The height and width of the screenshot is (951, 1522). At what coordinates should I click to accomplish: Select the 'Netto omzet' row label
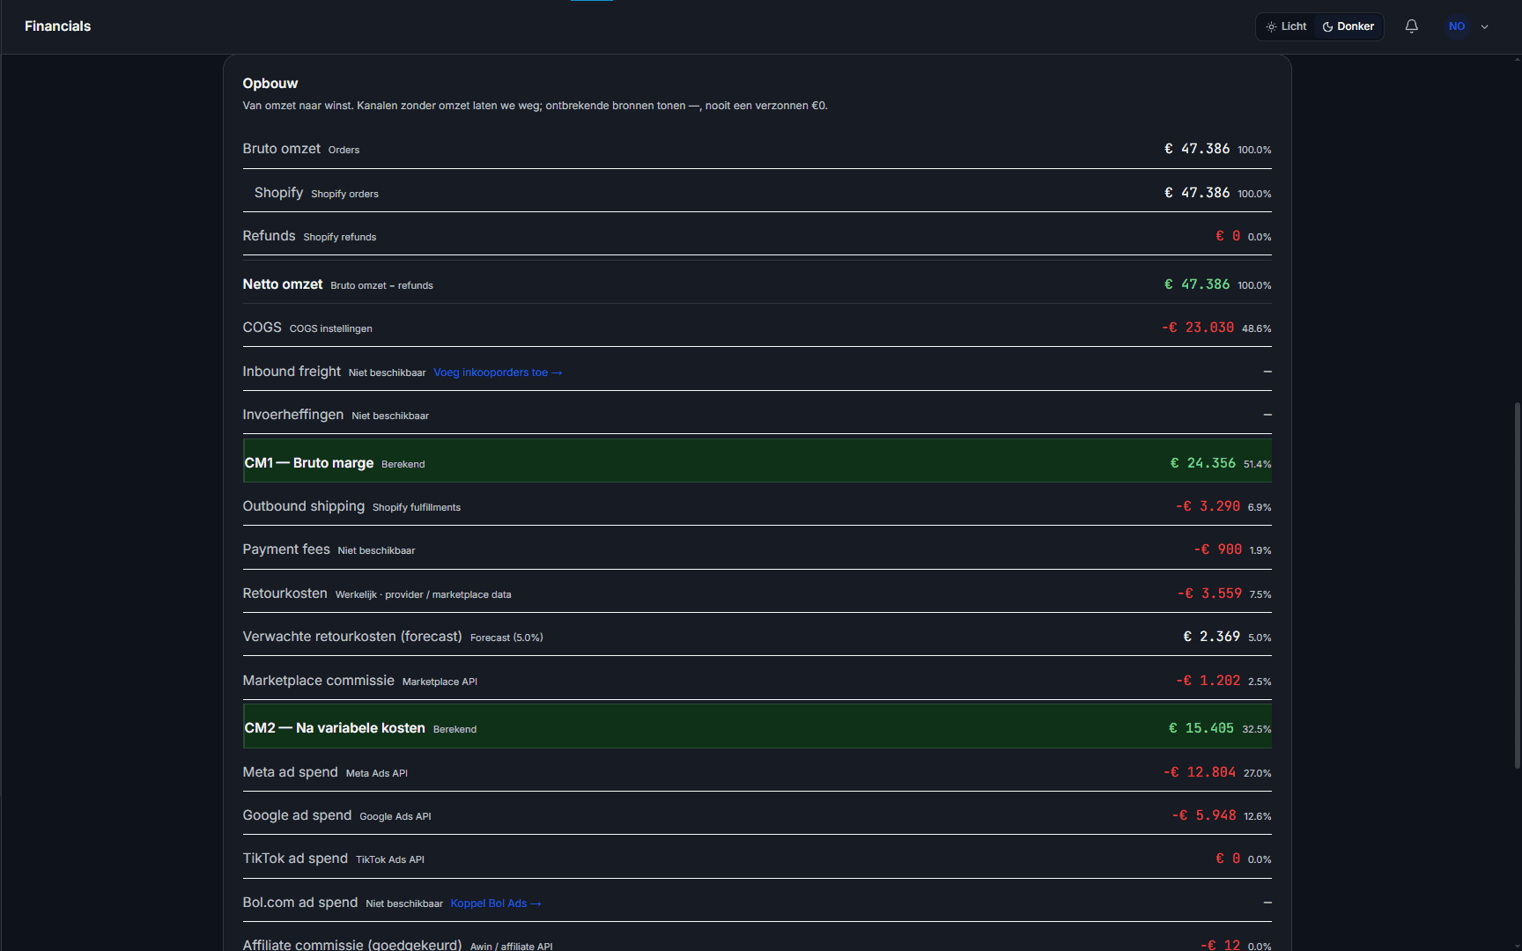point(283,284)
